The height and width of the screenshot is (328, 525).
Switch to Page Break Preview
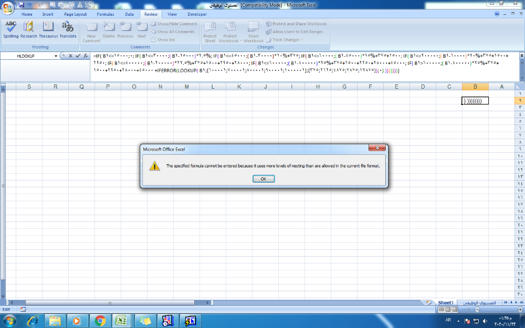click(454, 310)
